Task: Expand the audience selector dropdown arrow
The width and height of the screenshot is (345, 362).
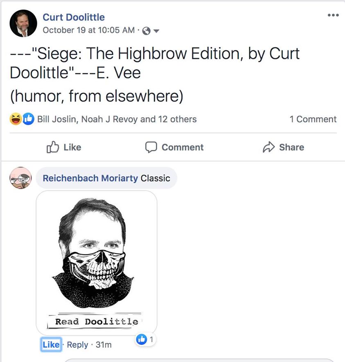Action: pos(156,31)
